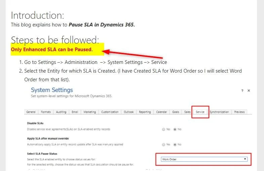
Task: Switch to the Formats tab
Action: point(46,112)
